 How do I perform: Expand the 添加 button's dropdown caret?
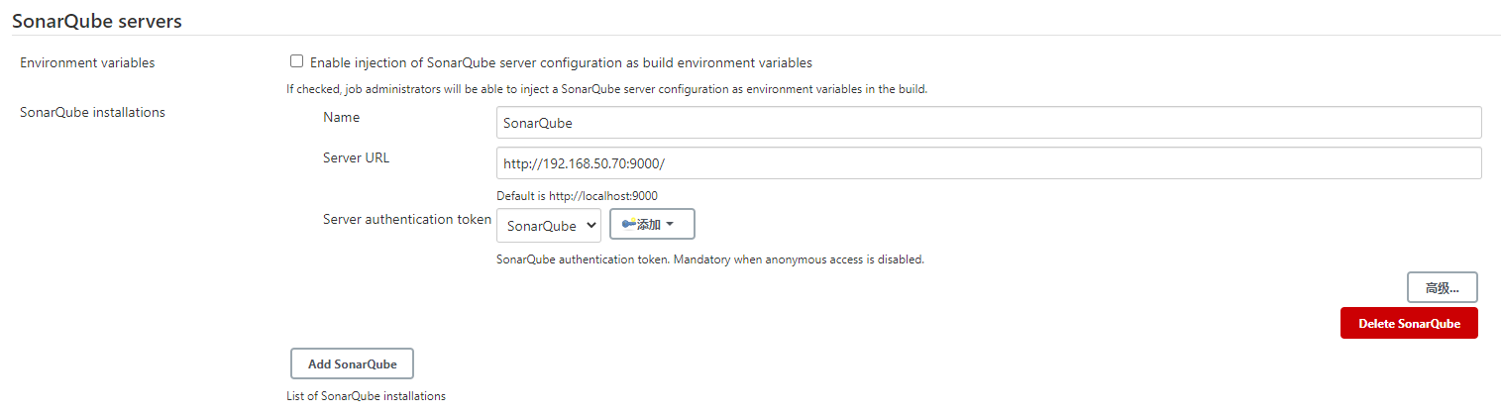(670, 224)
